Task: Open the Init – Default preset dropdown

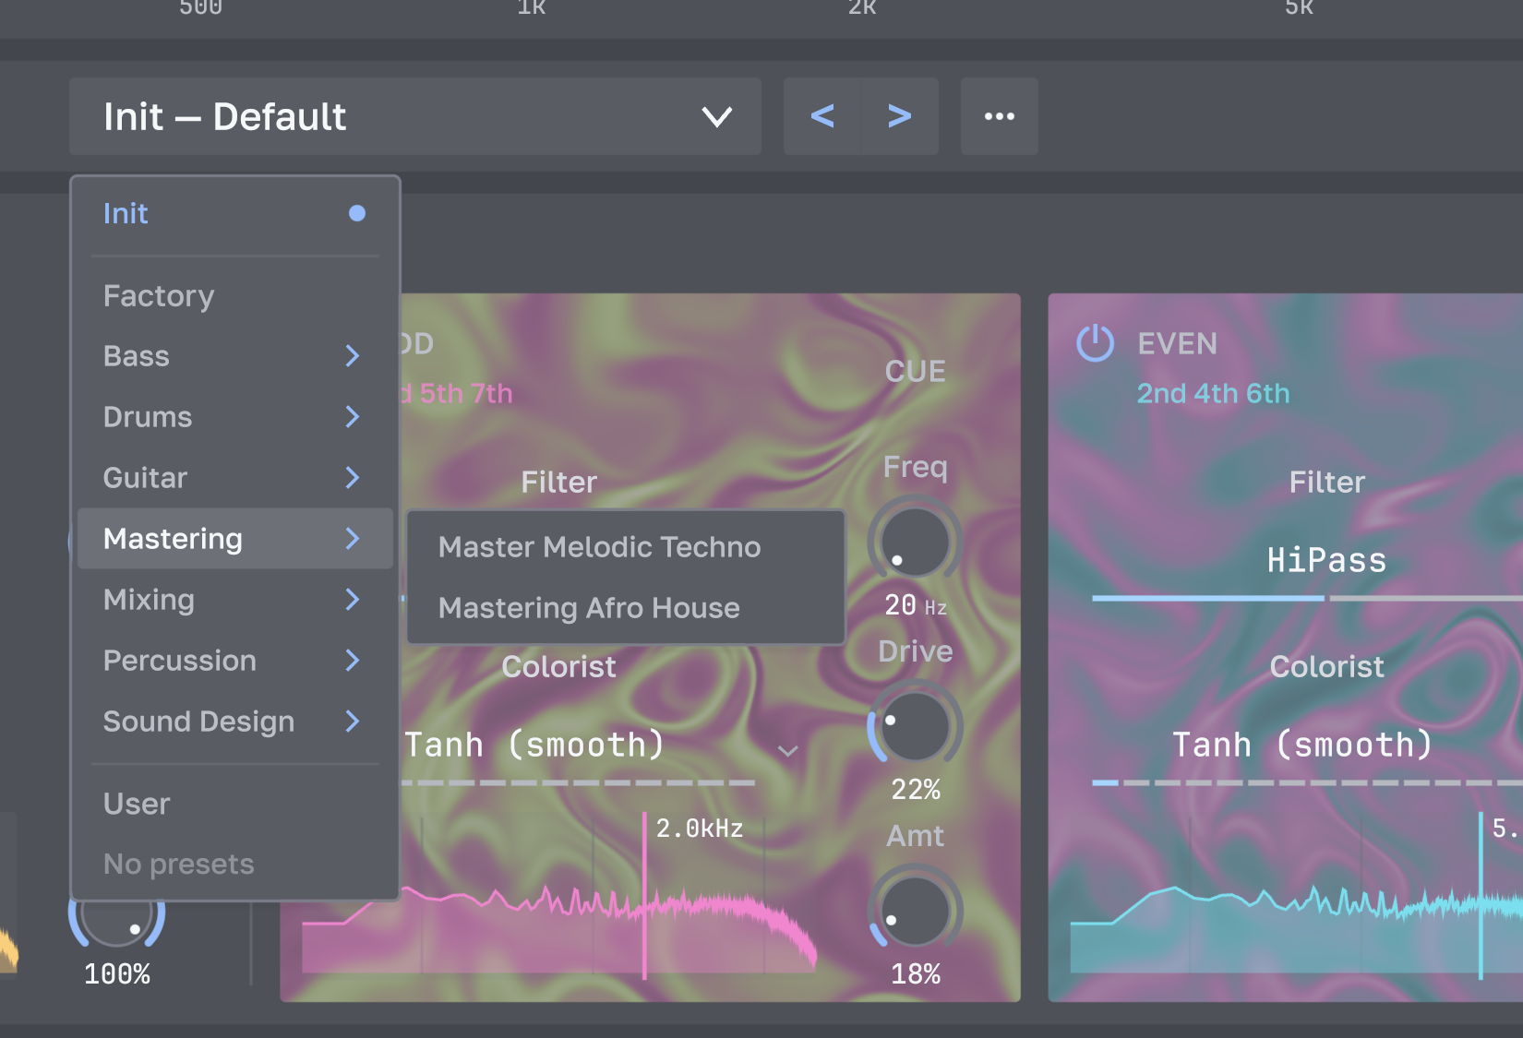Action: [x=415, y=116]
